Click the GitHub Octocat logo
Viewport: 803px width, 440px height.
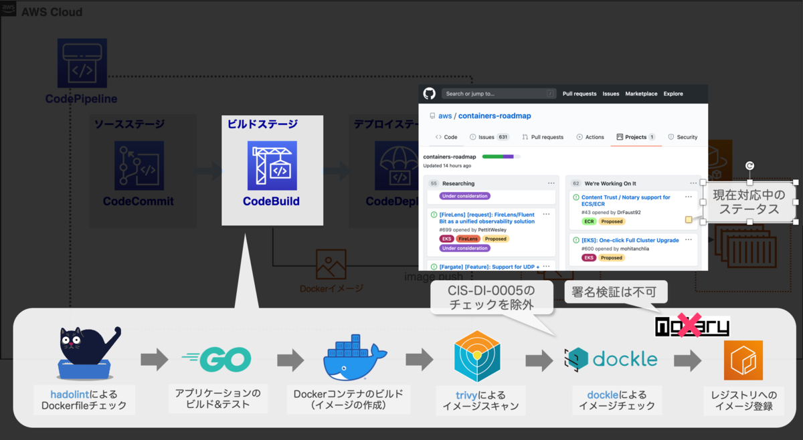click(429, 94)
